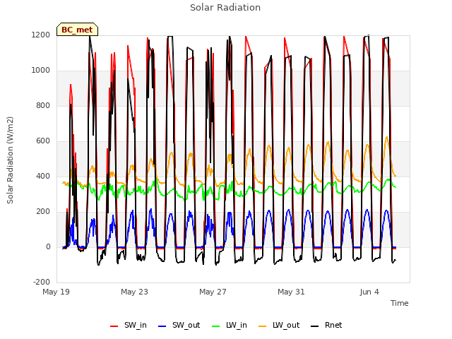
Task: Click the May 23 x-axis label
Action: (x=134, y=292)
